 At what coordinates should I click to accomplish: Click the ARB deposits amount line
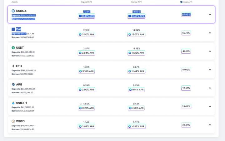tap(23, 89)
